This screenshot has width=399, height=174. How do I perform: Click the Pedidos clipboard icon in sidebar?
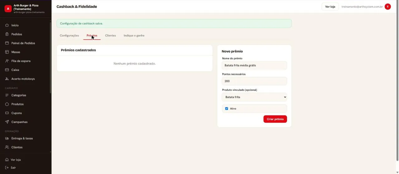7,34
